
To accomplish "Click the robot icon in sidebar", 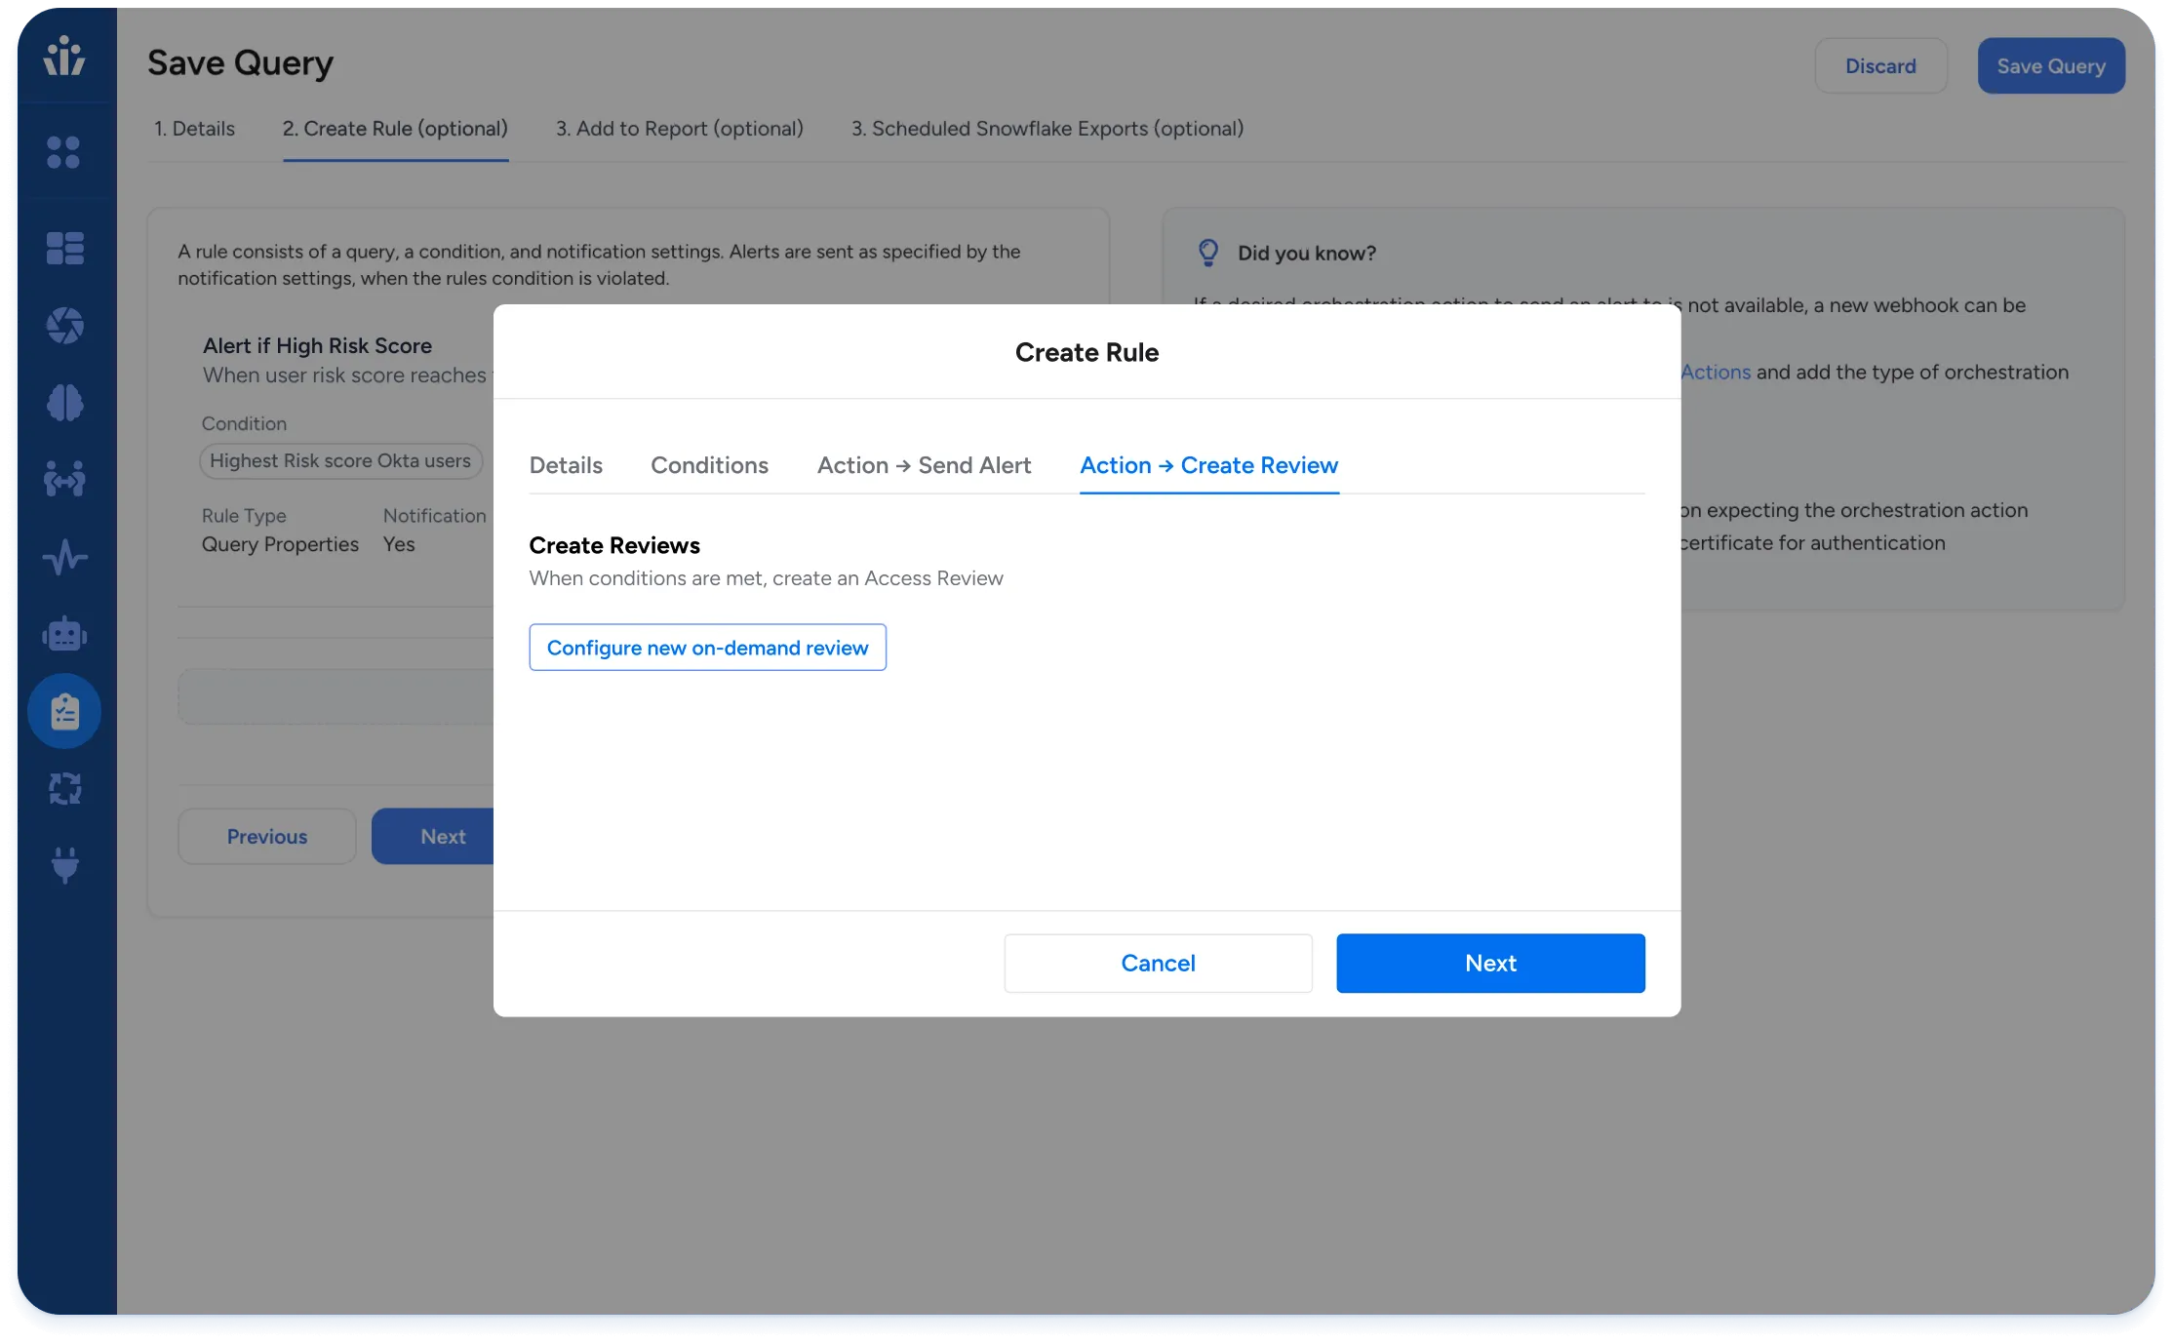I will [x=64, y=634].
